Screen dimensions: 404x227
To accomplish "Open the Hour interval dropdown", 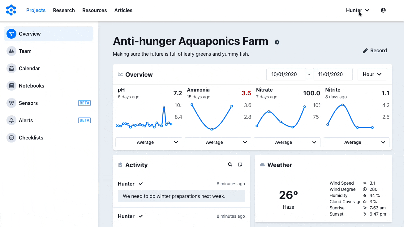I will (372, 74).
